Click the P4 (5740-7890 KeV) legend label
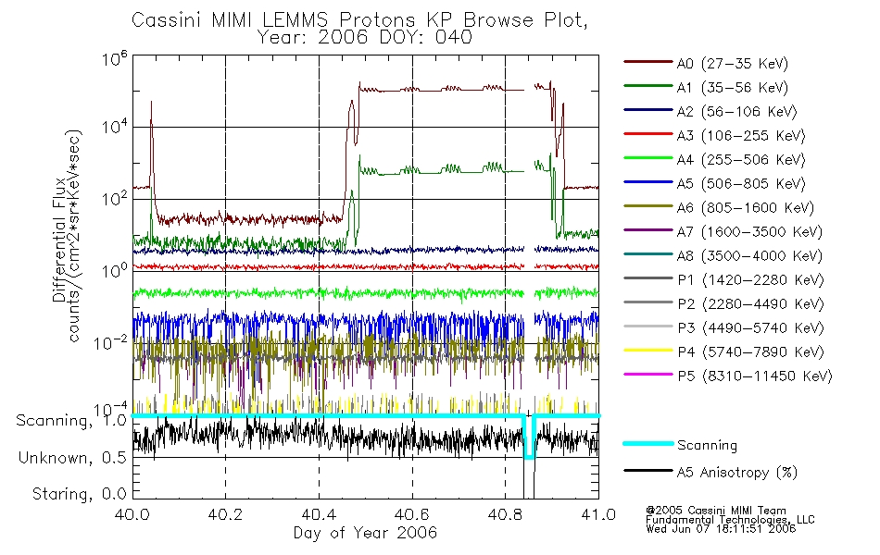 [x=750, y=352]
